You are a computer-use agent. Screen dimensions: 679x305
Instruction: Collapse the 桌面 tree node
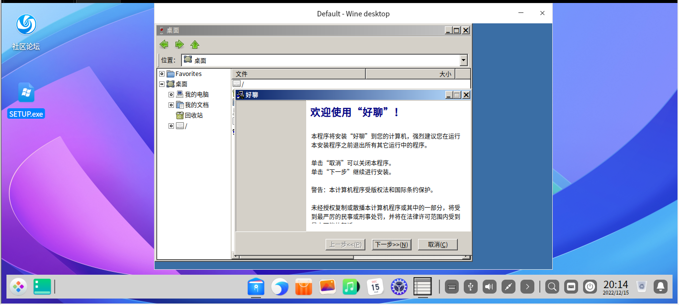tap(162, 84)
